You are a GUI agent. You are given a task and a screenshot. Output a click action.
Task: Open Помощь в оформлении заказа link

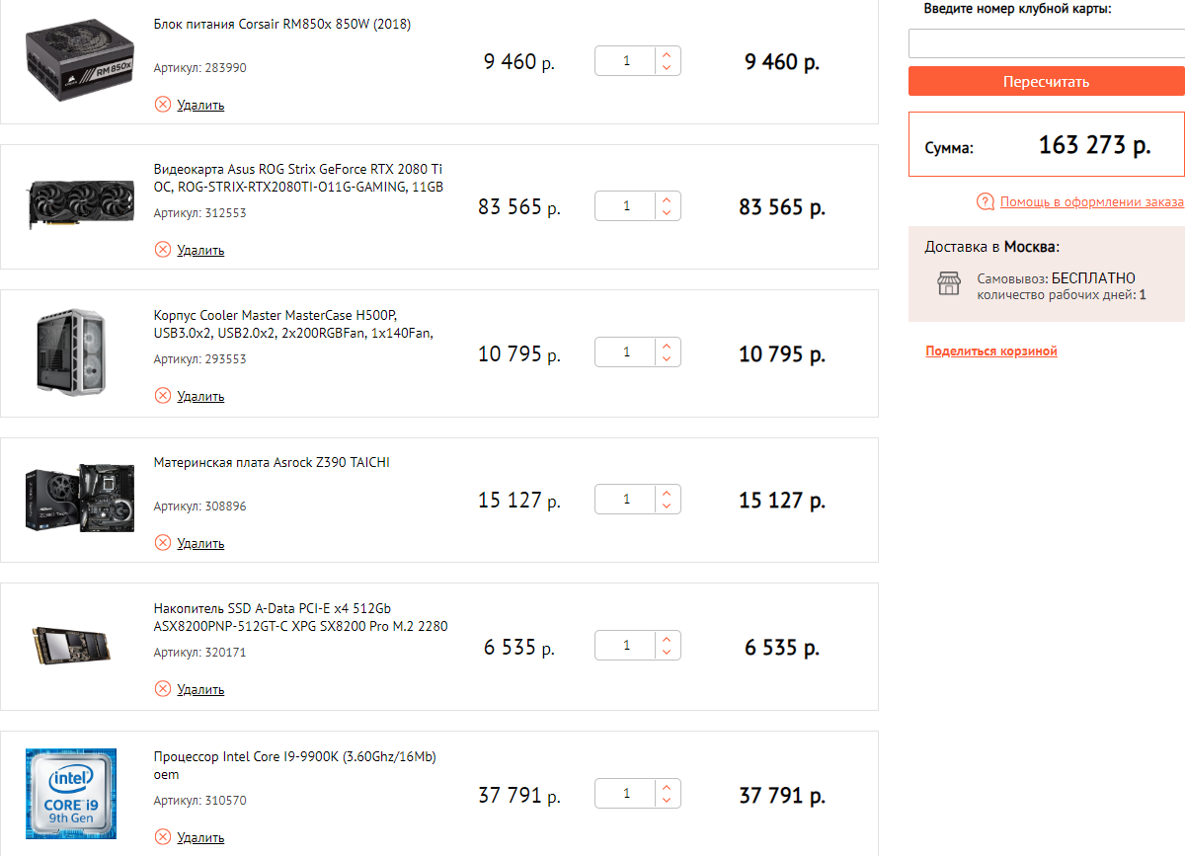(1091, 202)
